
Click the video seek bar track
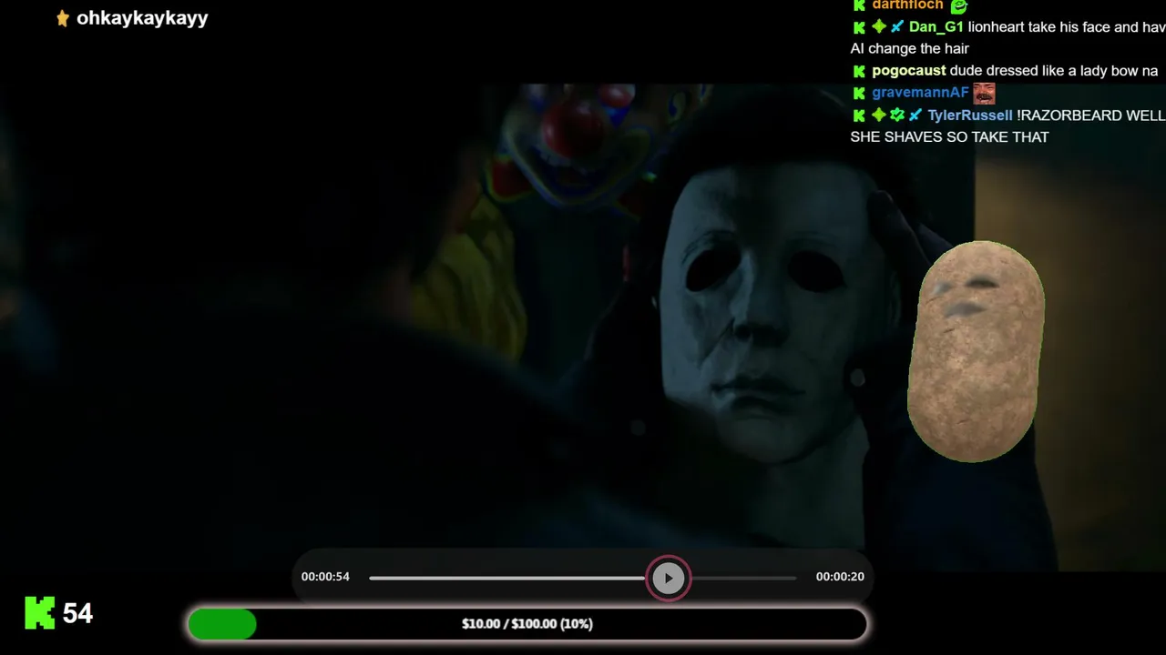pyautogui.click(x=583, y=578)
